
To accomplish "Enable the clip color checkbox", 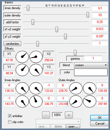I will click(10, 122).
